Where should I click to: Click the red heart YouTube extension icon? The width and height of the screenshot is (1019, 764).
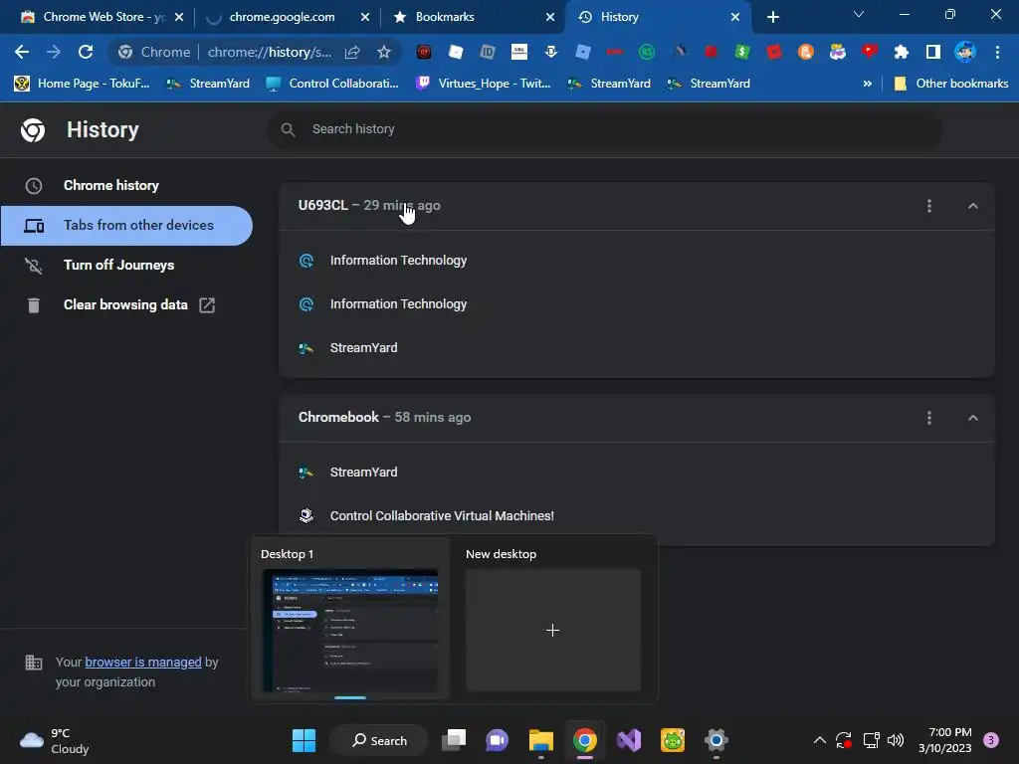(x=870, y=52)
